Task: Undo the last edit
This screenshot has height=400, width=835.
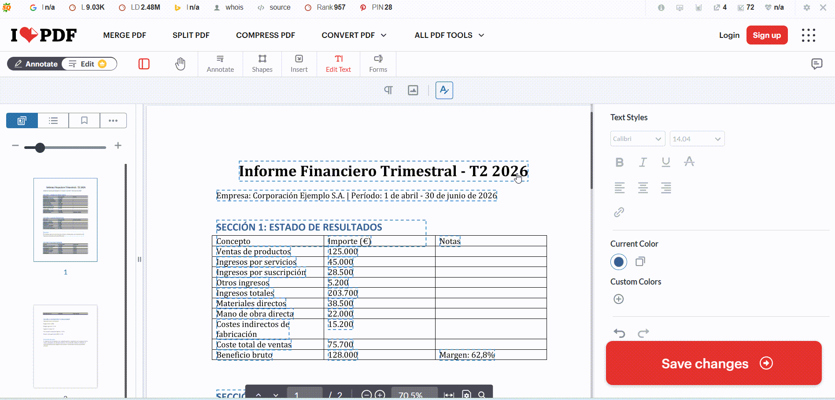Action: [x=620, y=333]
